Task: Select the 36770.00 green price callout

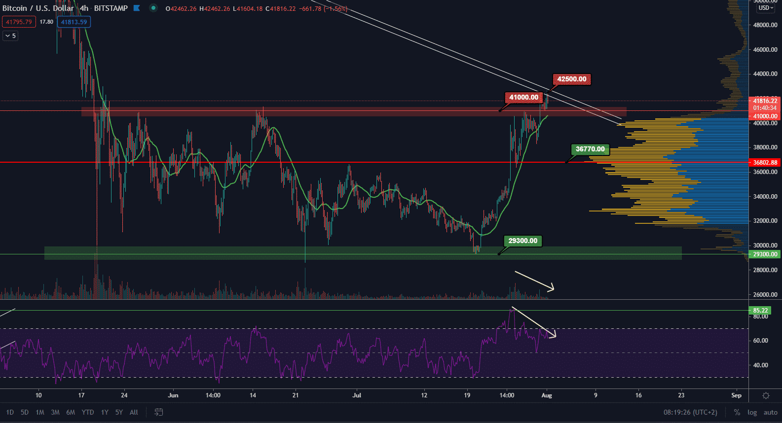Action: pyautogui.click(x=590, y=149)
